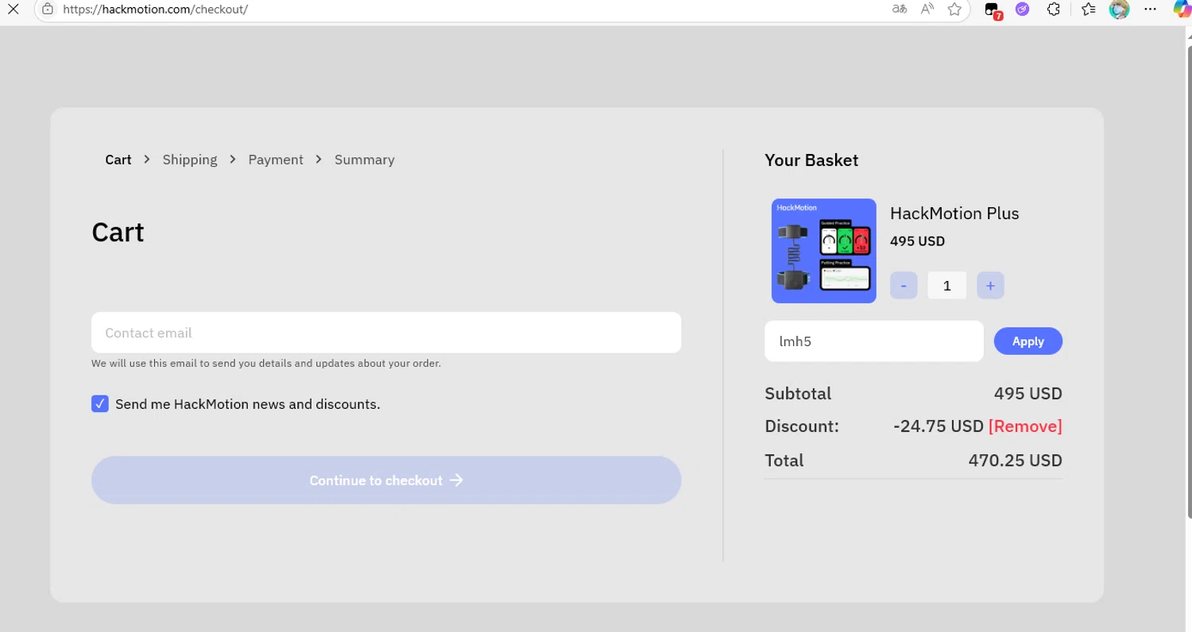Click the HackMotion Plus product name
The width and height of the screenshot is (1192, 632).
pos(954,214)
